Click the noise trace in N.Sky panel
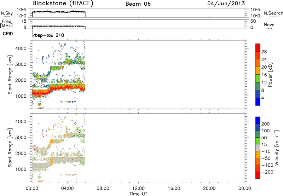 pos(59,12)
